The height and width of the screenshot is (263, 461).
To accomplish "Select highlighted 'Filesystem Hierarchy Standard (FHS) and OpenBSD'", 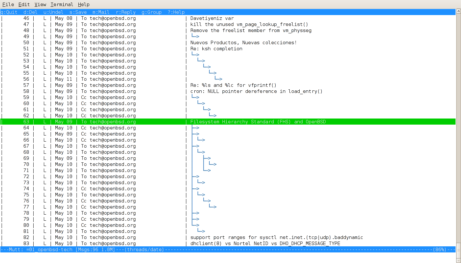I will pyautogui.click(x=228, y=122).
